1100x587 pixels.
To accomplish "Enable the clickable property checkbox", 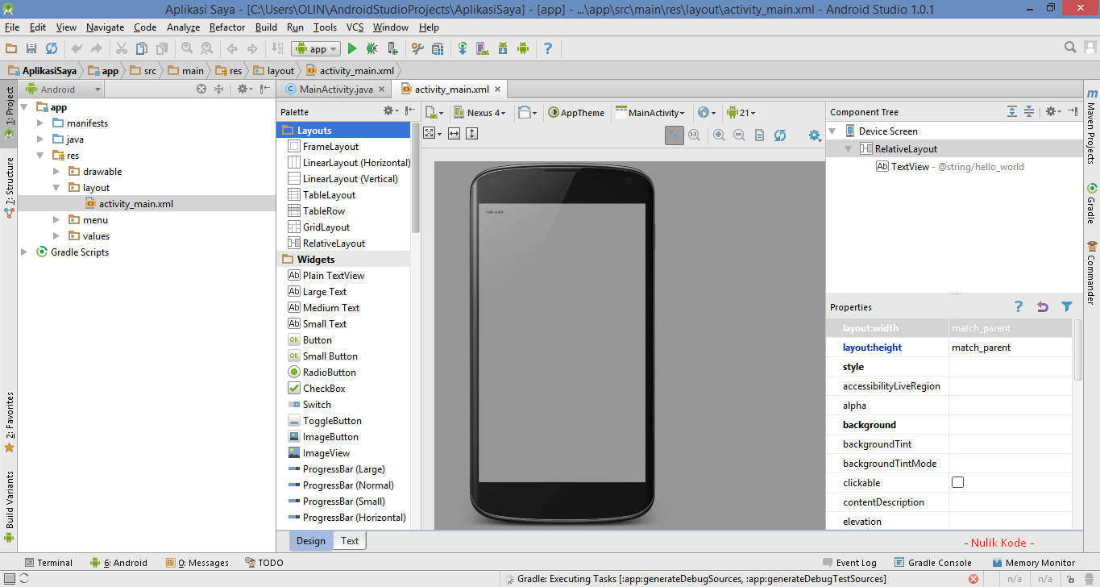I will (x=956, y=482).
